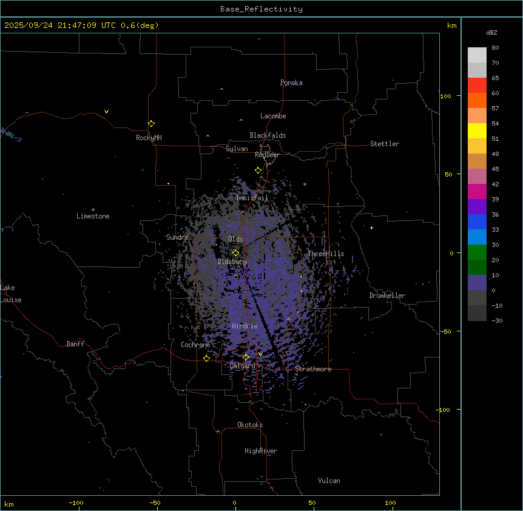Pick the red 60-65 dBZ legend swatch

477,86
